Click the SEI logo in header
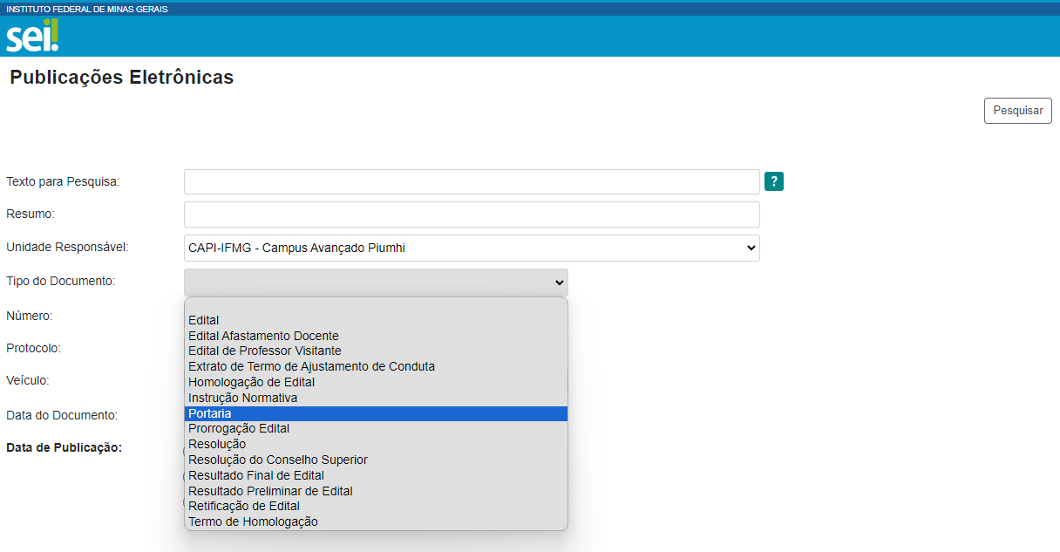This screenshot has height=552, width=1060. (32, 37)
